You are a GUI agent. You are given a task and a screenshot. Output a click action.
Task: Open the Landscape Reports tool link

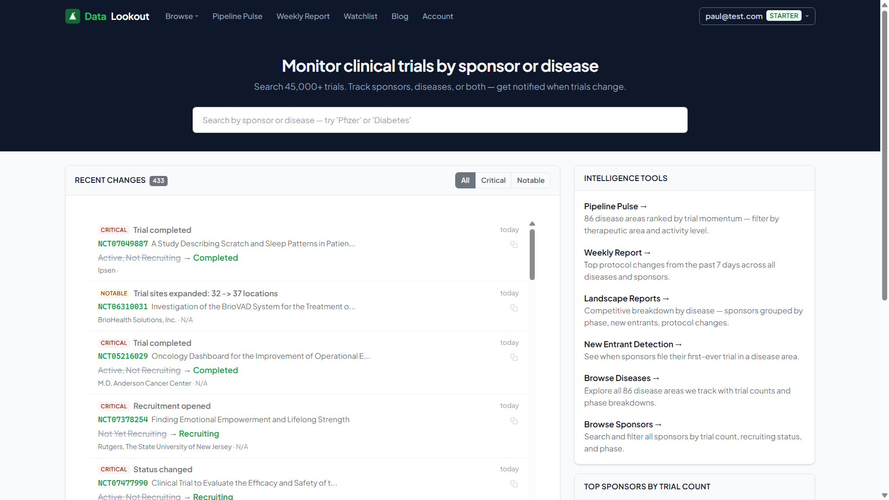point(626,299)
